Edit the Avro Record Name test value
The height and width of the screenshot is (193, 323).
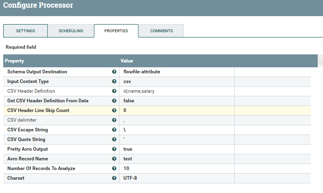pyautogui.click(x=128, y=159)
